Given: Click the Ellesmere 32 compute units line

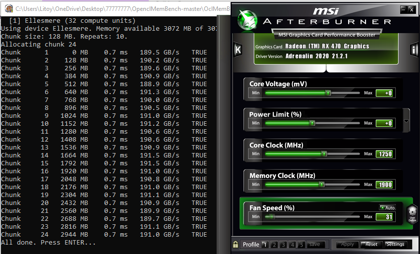Looking at the screenshot, I should pos(72,21).
